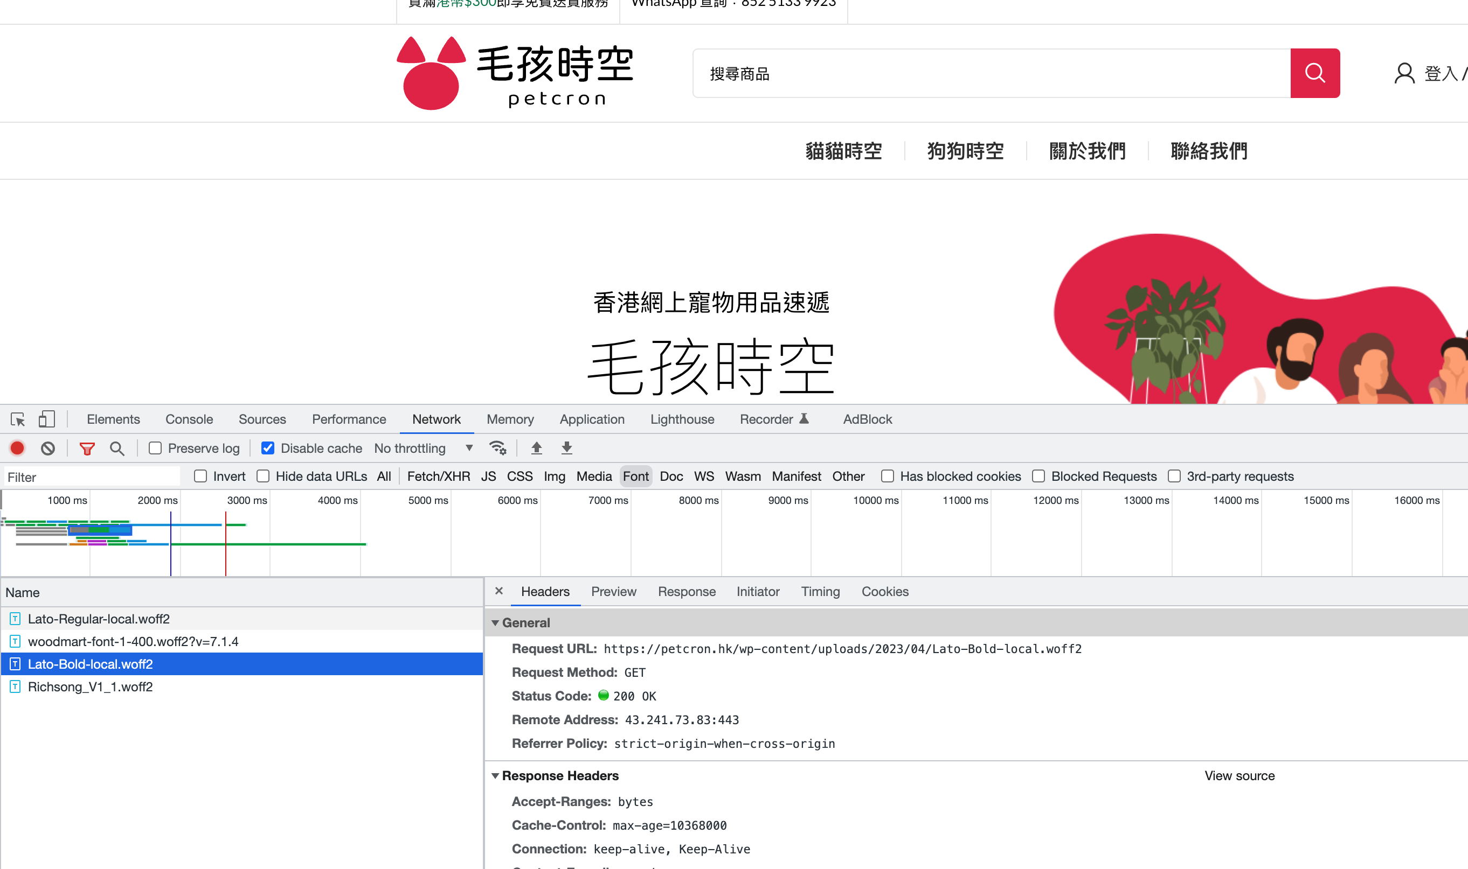Click the red record network log icon
This screenshot has height=869, width=1468.
point(17,448)
